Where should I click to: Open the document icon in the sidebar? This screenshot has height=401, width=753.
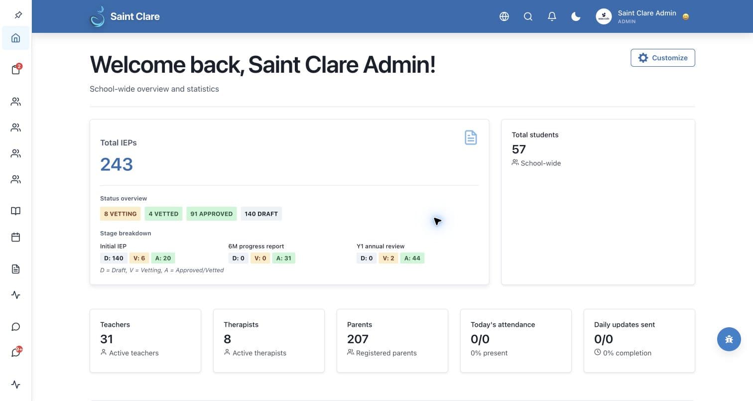15,269
